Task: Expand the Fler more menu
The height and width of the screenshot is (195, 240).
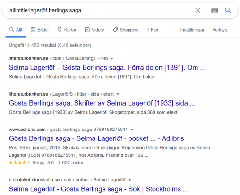Action: (153, 30)
